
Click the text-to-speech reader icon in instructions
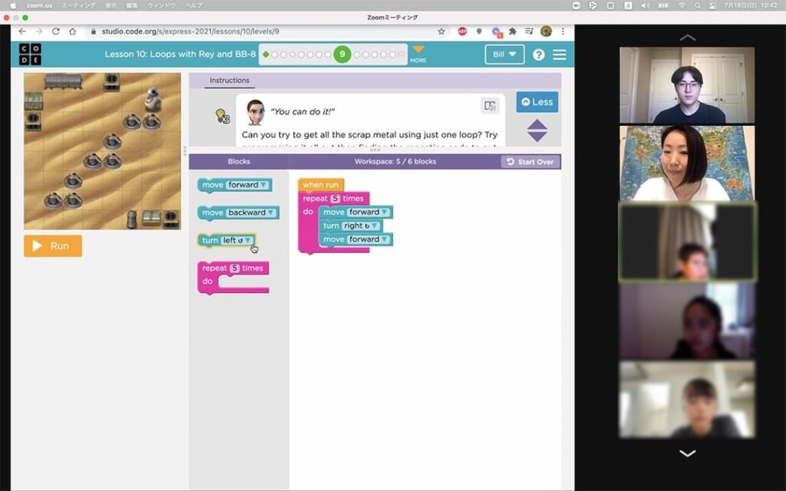pos(490,105)
